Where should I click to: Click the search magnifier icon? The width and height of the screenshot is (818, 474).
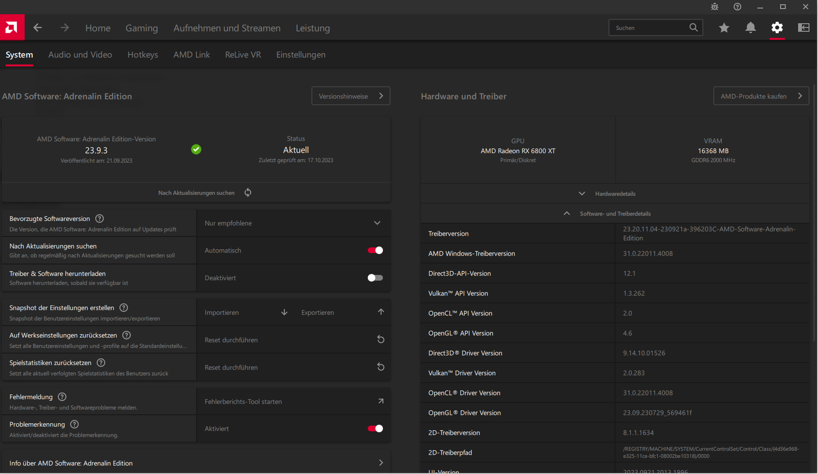click(693, 27)
